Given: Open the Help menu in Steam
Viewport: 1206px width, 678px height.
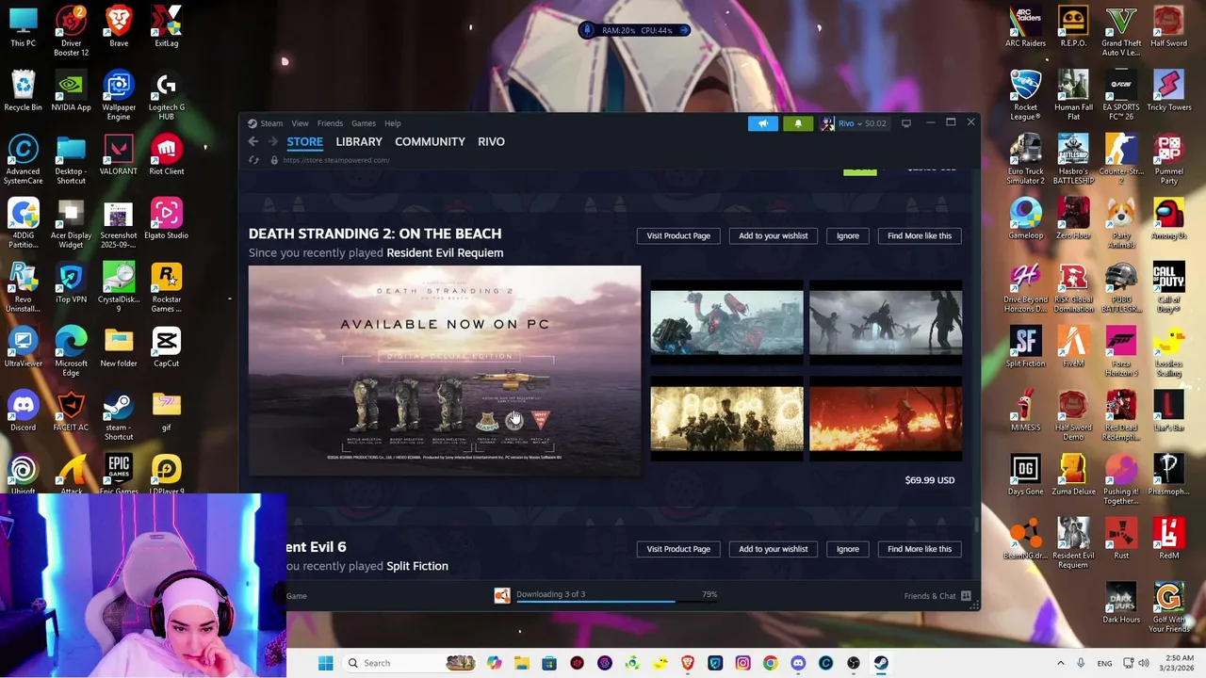Looking at the screenshot, I should click(392, 123).
